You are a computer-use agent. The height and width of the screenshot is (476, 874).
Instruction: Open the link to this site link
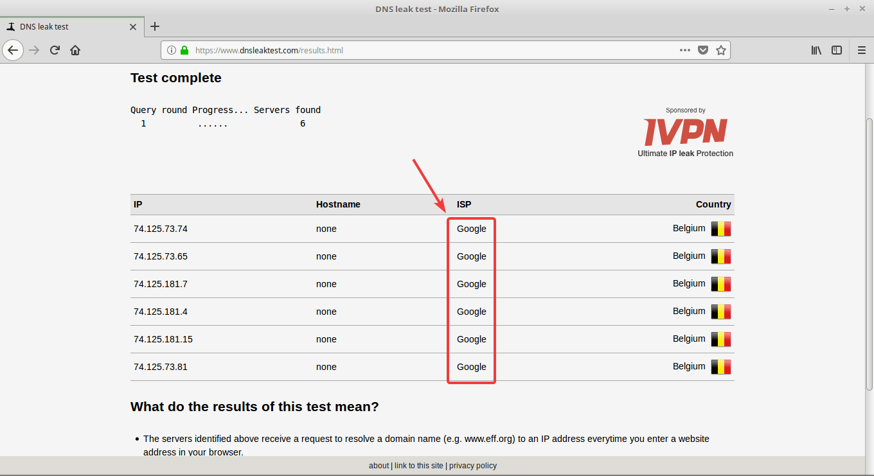tap(418, 466)
